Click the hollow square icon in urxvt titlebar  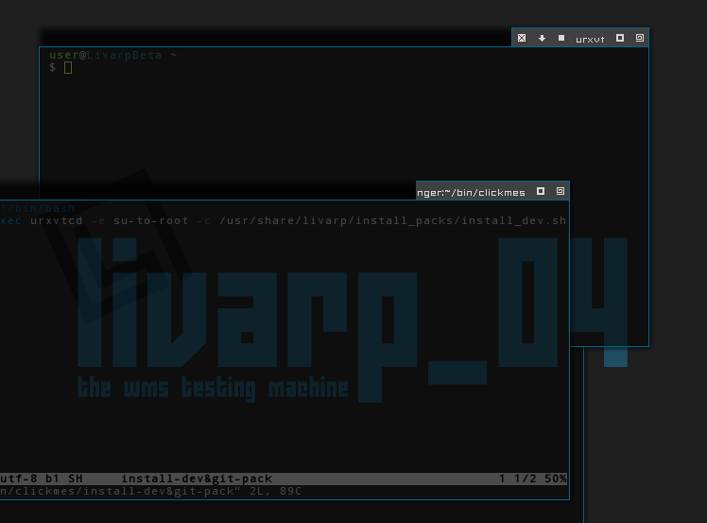(x=620, y=38)
